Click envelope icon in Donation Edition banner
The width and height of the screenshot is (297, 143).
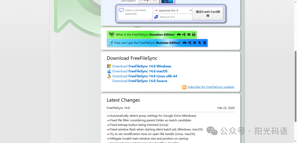(x=189, y=34)
